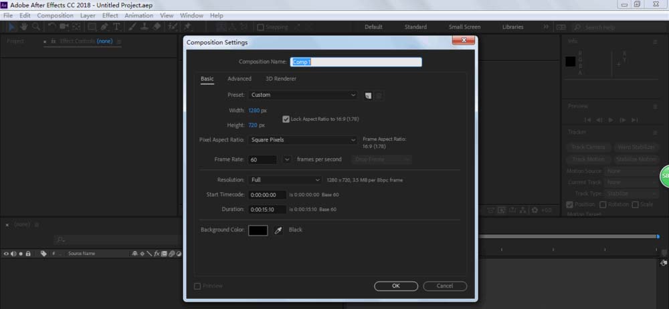Viewport: 669px width, 309px height.
Task: Toggle the Rotation checkbox in Tracker
Action: click(x=603, y=205)
